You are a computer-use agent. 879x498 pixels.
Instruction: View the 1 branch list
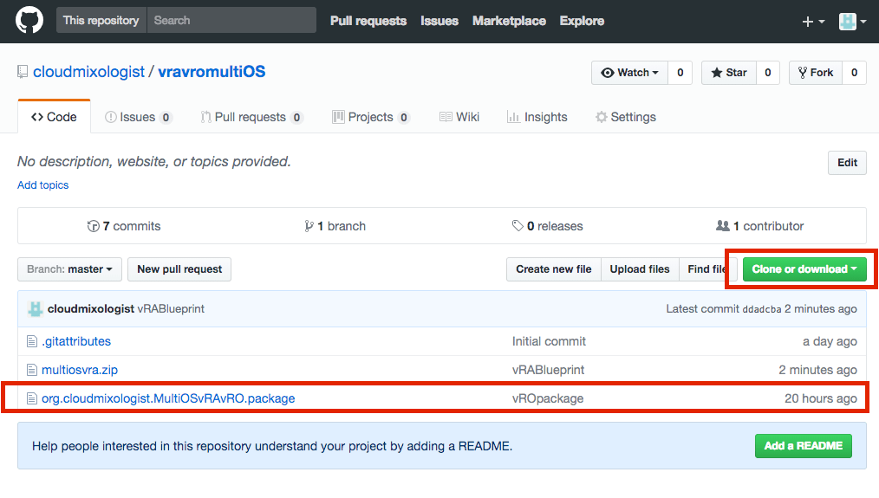pyautogui.click(x=335, y=226)
